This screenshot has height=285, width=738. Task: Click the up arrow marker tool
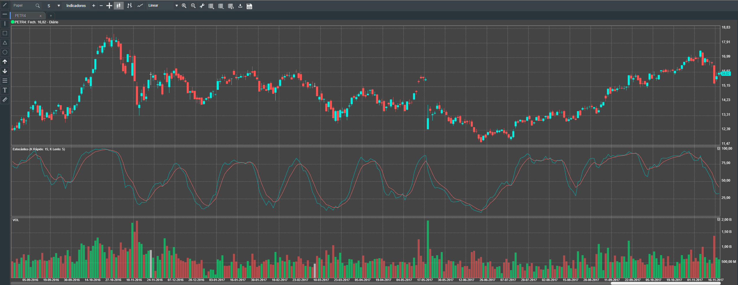click(x=5, y=62)
